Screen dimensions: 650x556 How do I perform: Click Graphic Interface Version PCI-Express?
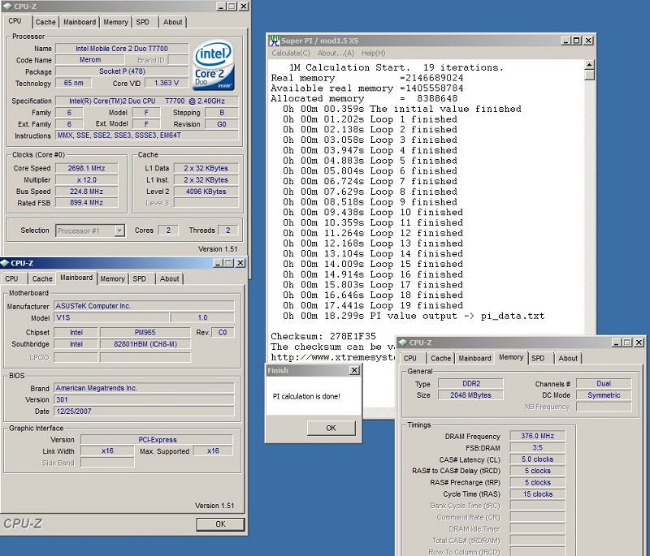(x=157, y=440)
